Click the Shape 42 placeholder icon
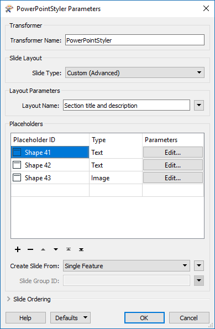 tap(17, 165)
